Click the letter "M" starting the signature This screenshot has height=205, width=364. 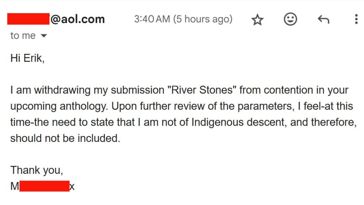tap(15, 186)
